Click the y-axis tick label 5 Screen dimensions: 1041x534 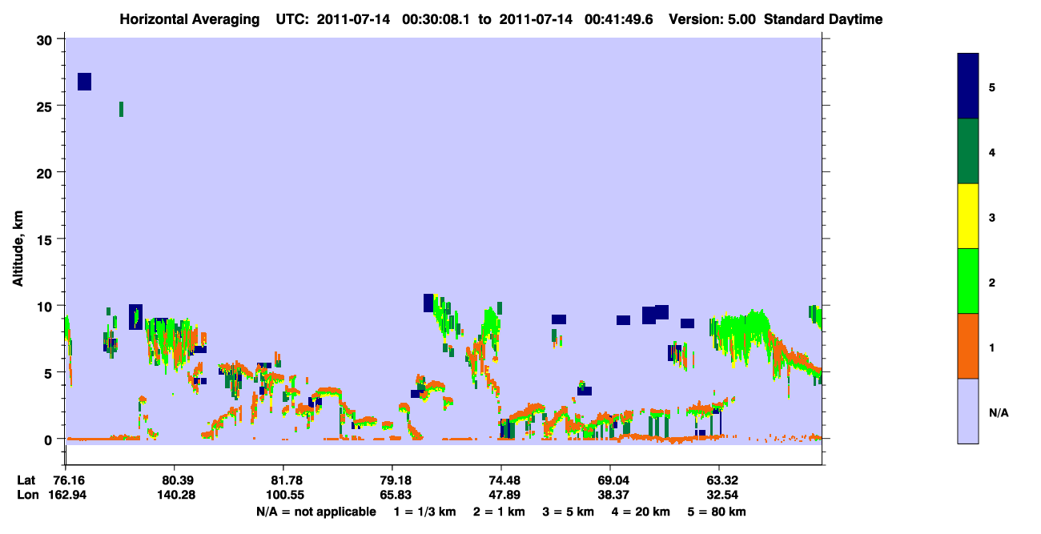point(50,372)
